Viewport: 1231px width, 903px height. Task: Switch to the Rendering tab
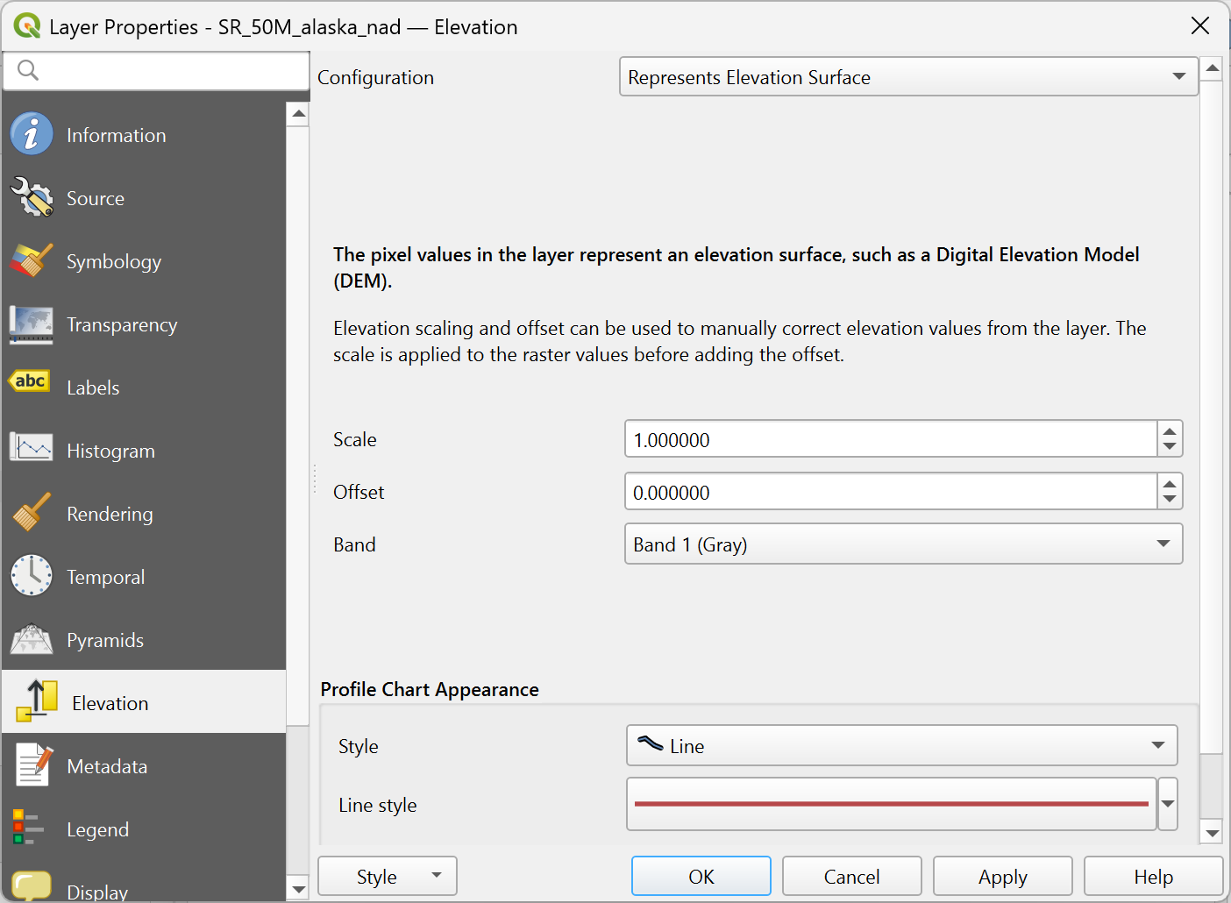[x=110, y=514]
